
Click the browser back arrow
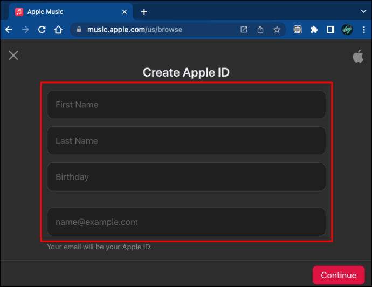(x=9, y=30)
